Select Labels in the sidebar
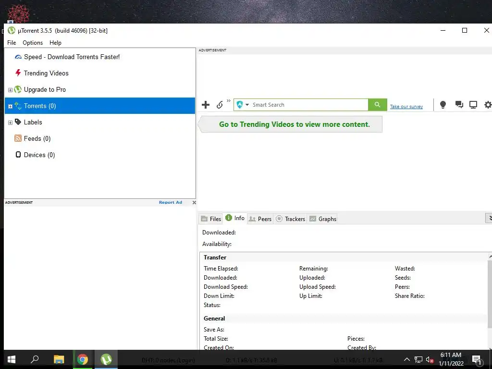 [x=33, y=122]
